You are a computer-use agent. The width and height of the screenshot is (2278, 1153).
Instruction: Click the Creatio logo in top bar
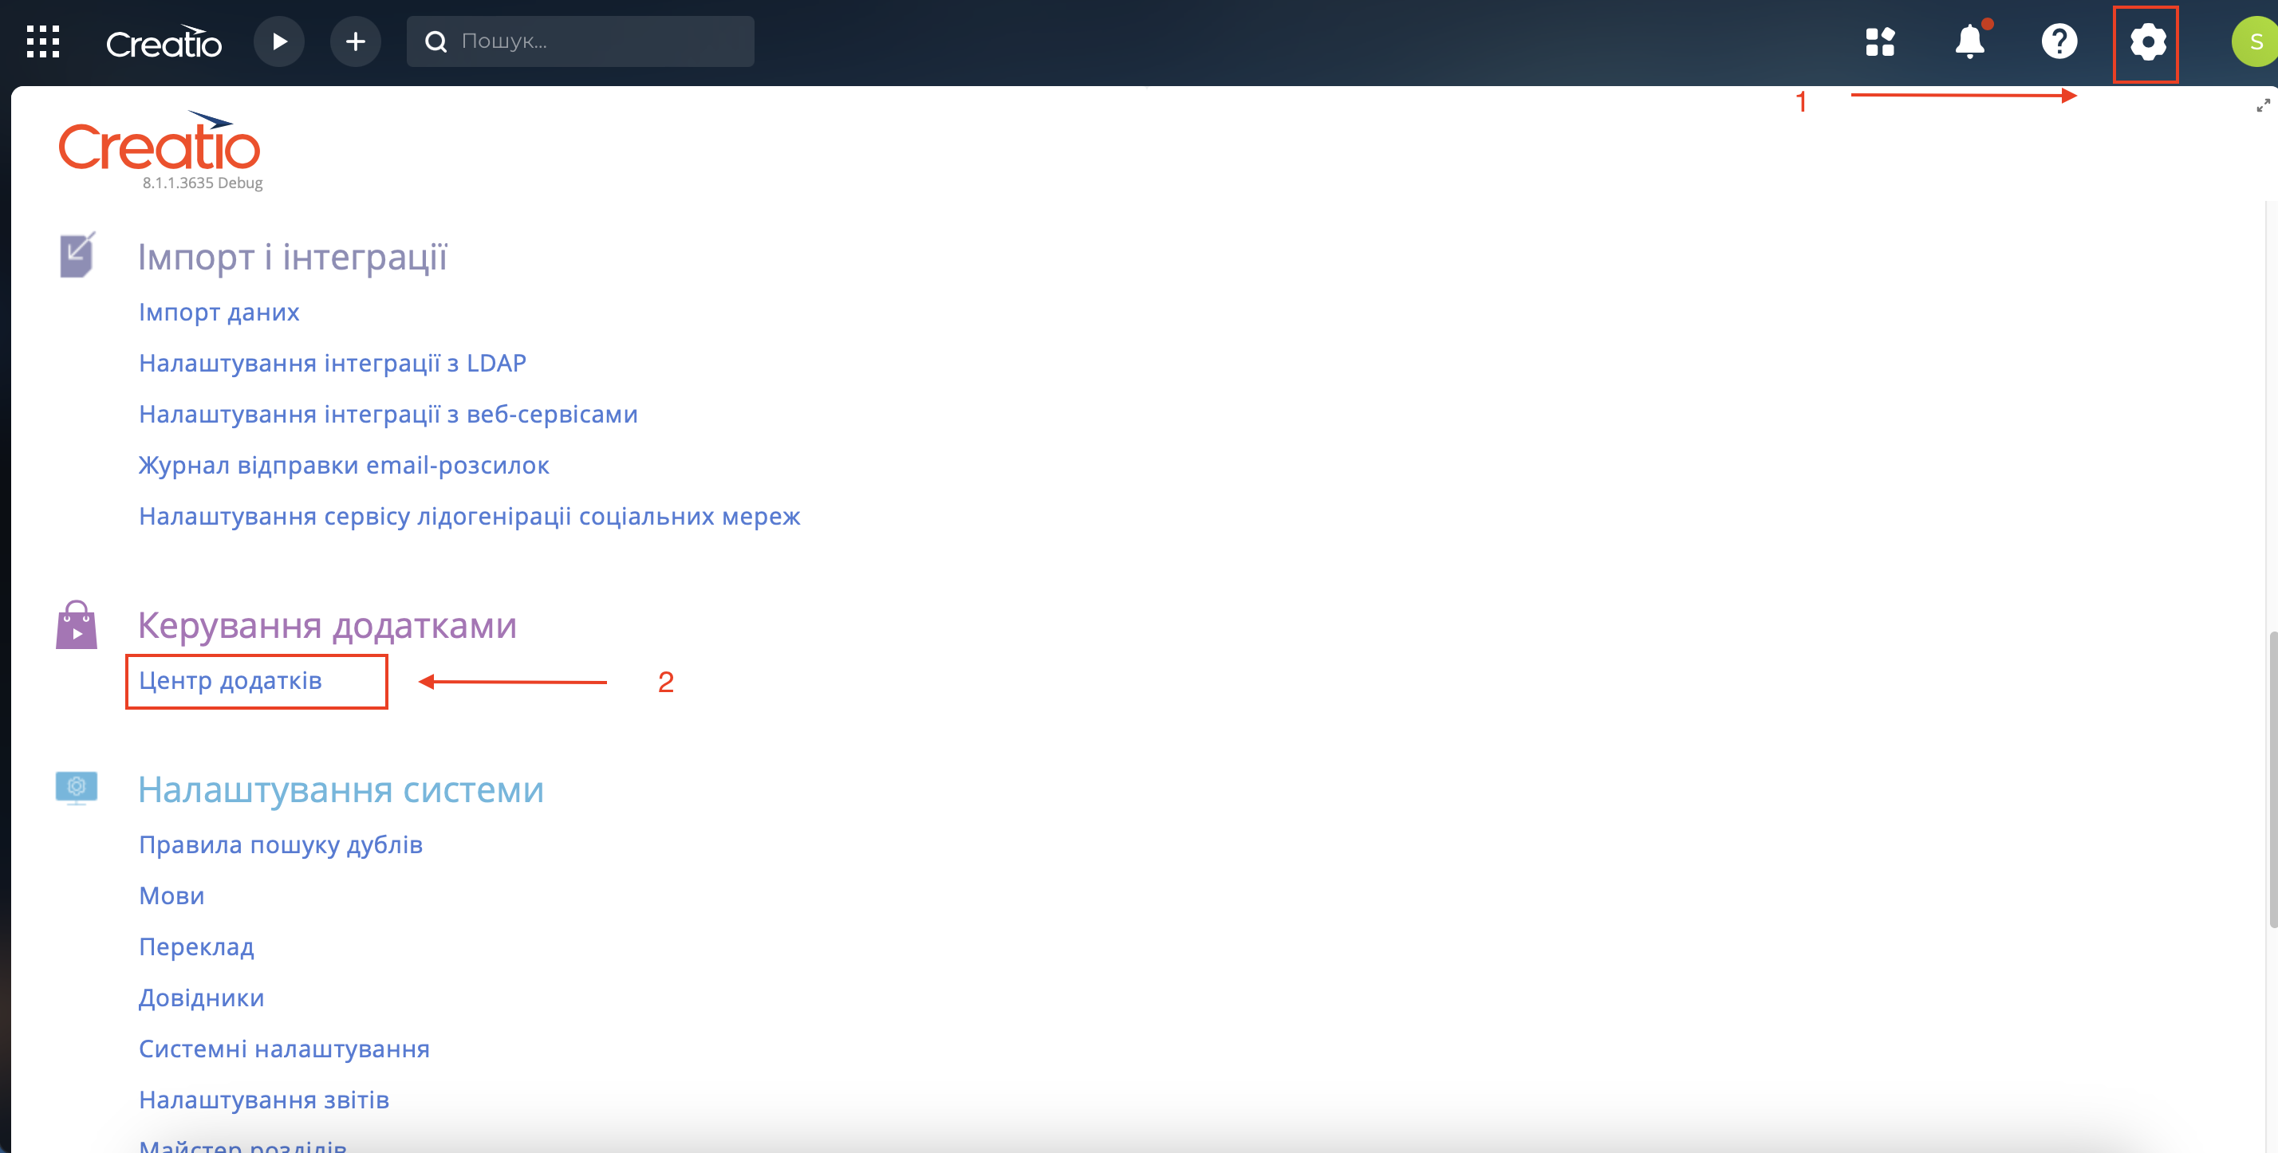pos(164,41)
